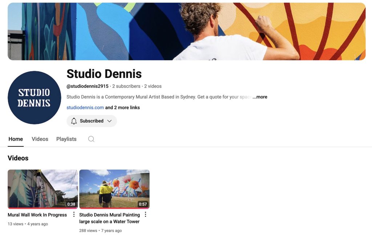
Task: Expand the and 2 more links text
Action: [122, 107]
